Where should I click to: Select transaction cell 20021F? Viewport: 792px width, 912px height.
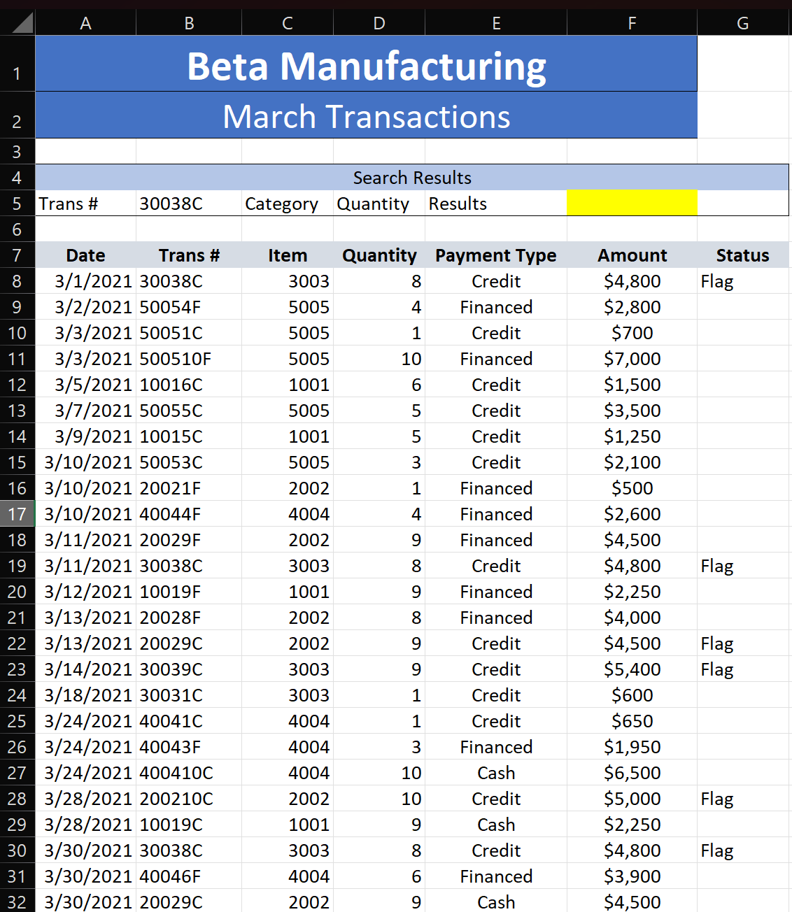click(x=189, y=488)
